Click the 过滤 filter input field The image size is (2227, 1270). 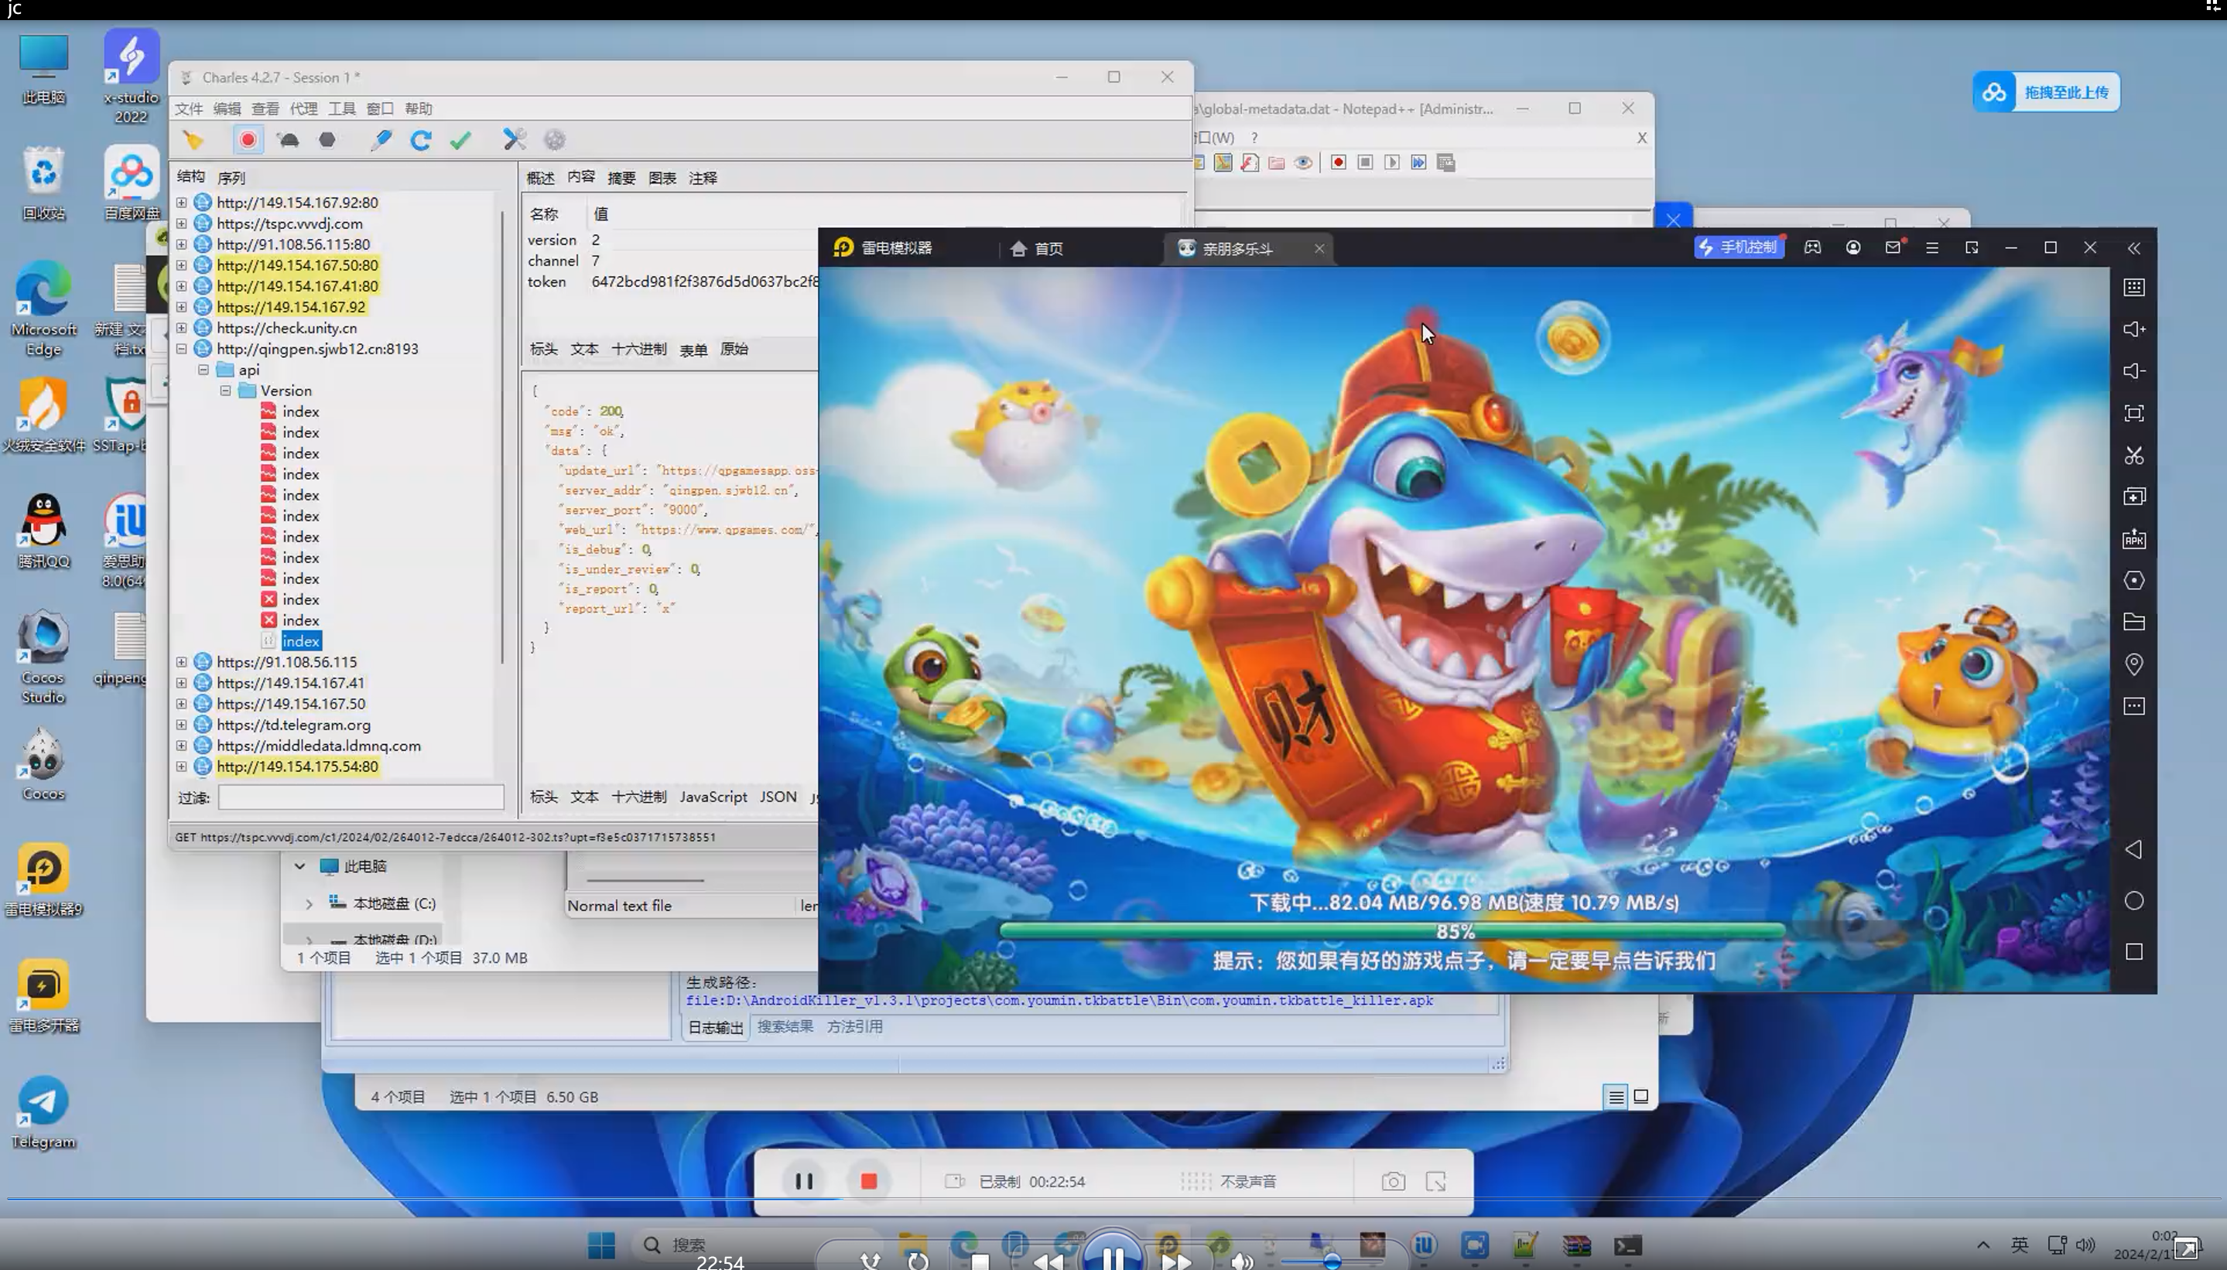[x=361, y=797]
